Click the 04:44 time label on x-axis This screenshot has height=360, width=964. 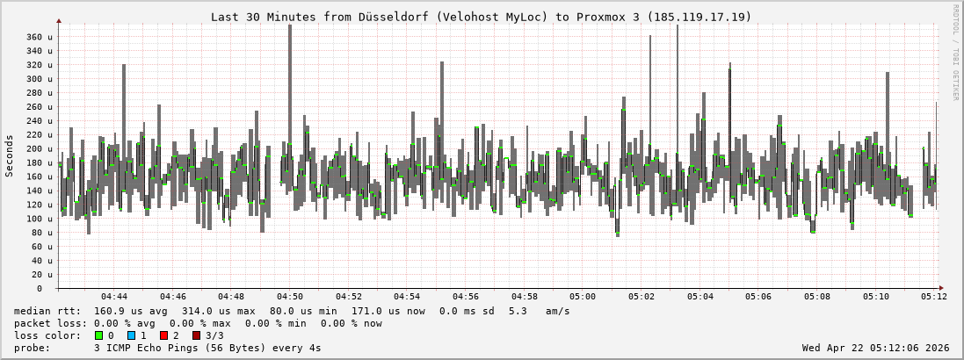click(x=114, y=297)
